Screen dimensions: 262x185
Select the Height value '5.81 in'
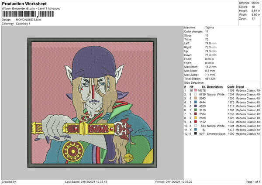(255, 10)
